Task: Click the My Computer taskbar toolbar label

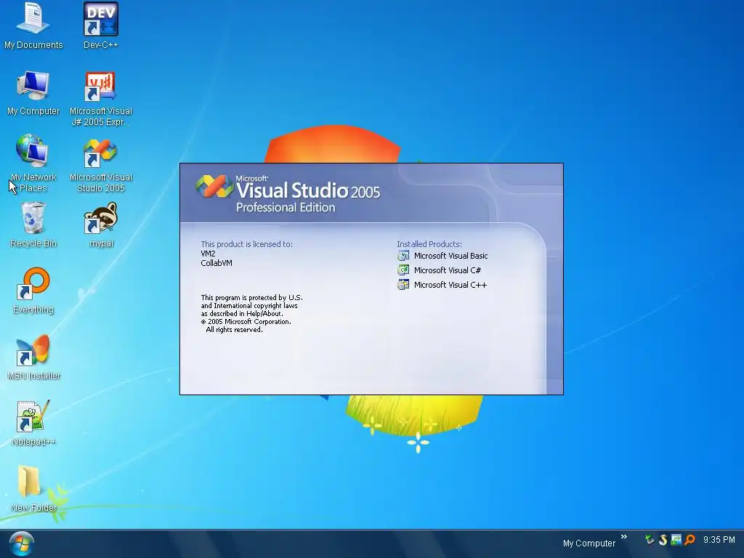Action: click(589, 543)
